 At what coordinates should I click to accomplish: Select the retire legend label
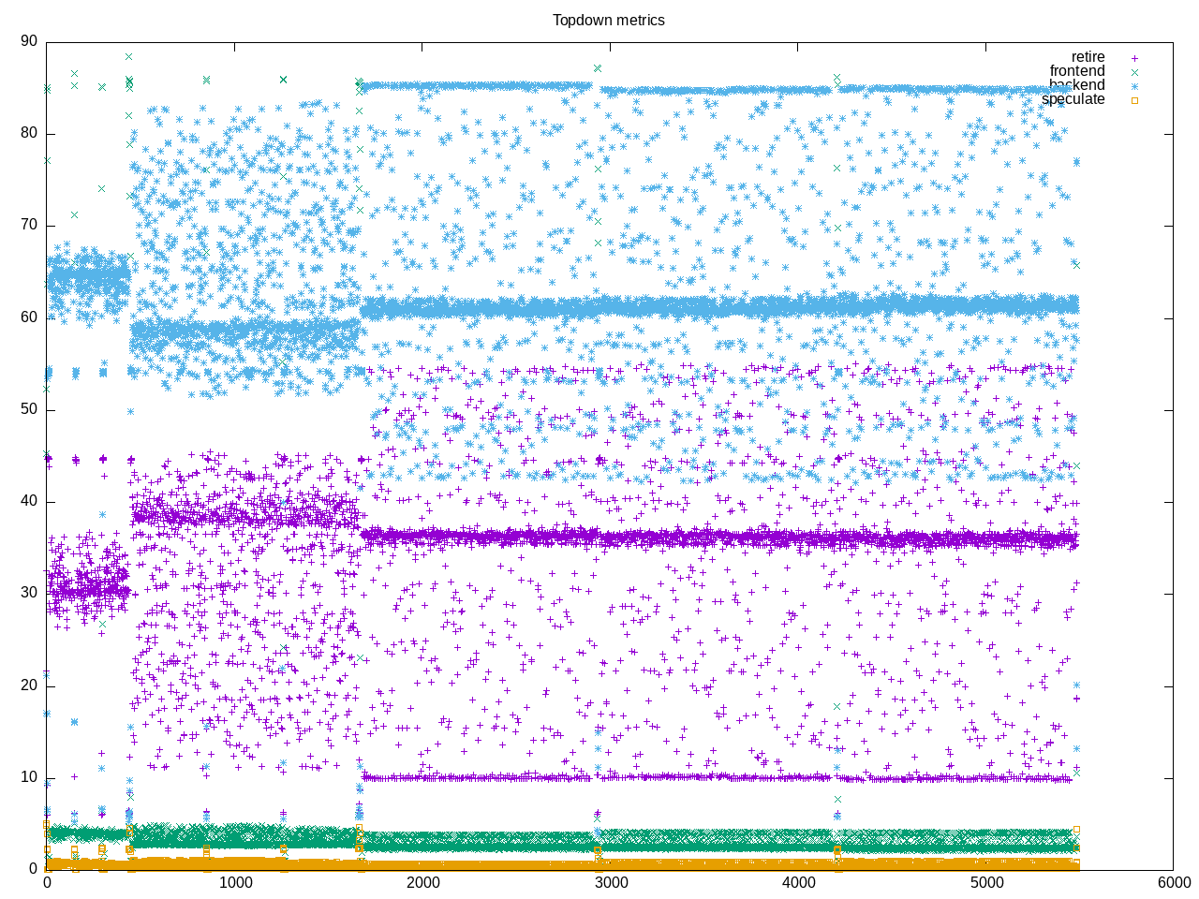[1088, 57]
